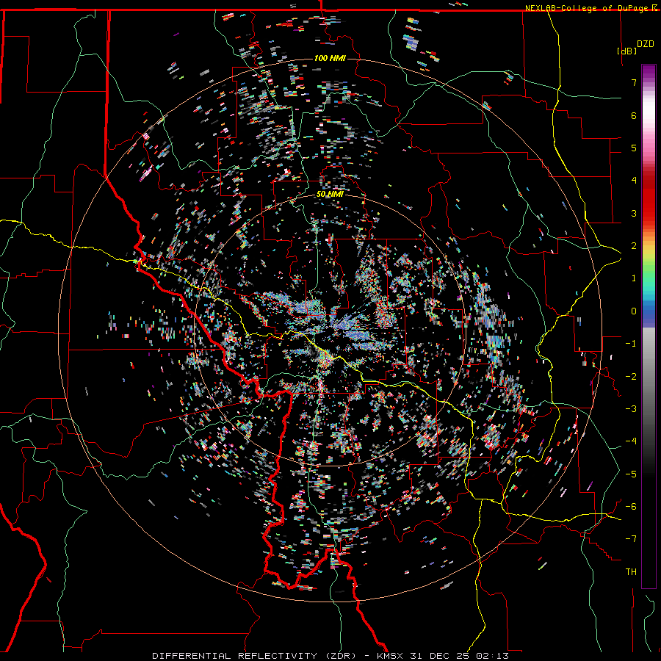
Task: Click the "100 NMI" range ring label
Action: pos(330,58)
